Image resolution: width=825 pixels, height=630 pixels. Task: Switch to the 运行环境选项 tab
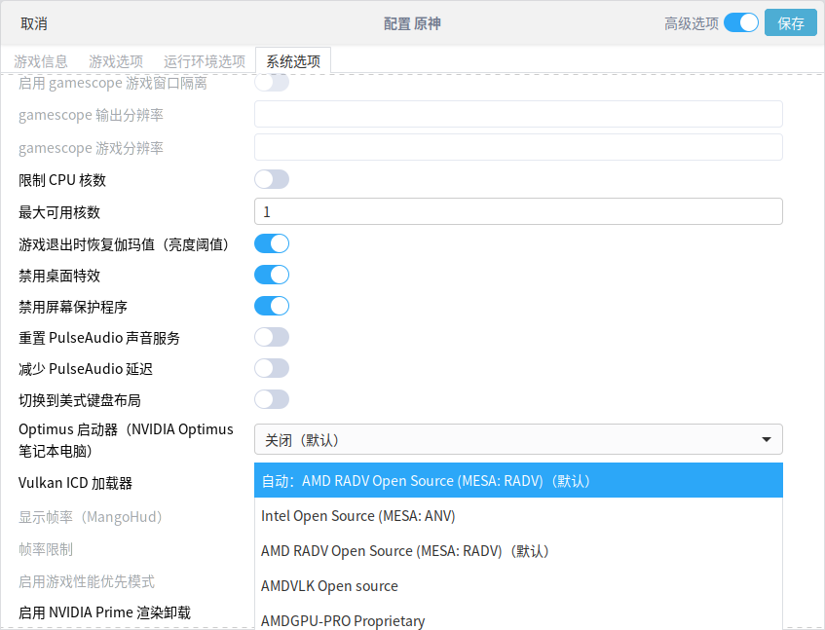point(204,60)
